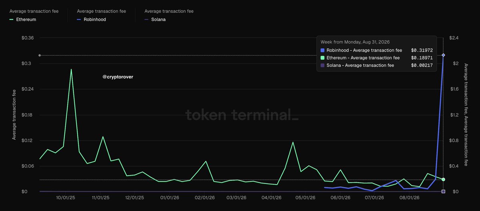Click the $0.8 right axis label

[454, 140]
